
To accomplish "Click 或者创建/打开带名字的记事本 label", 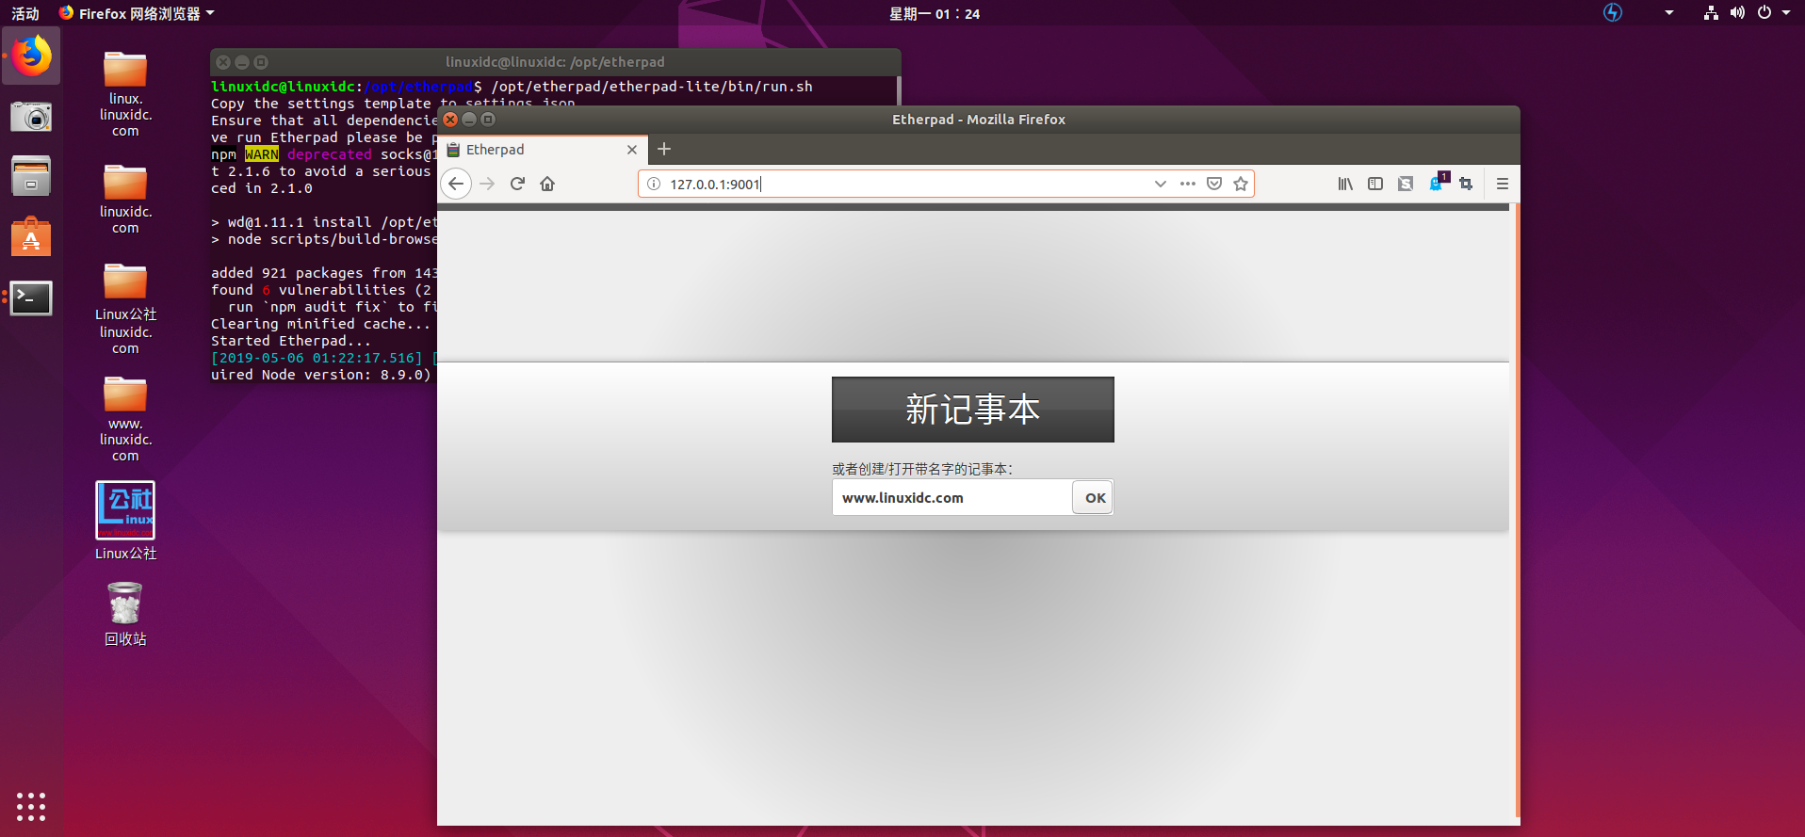I will pyautogui.click(x=922, y=469).
